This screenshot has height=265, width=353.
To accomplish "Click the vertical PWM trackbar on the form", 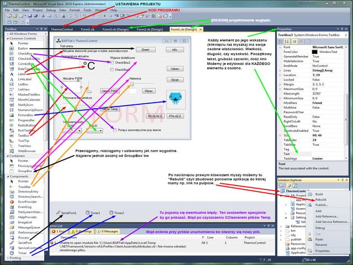I will [x=89, y=87].
